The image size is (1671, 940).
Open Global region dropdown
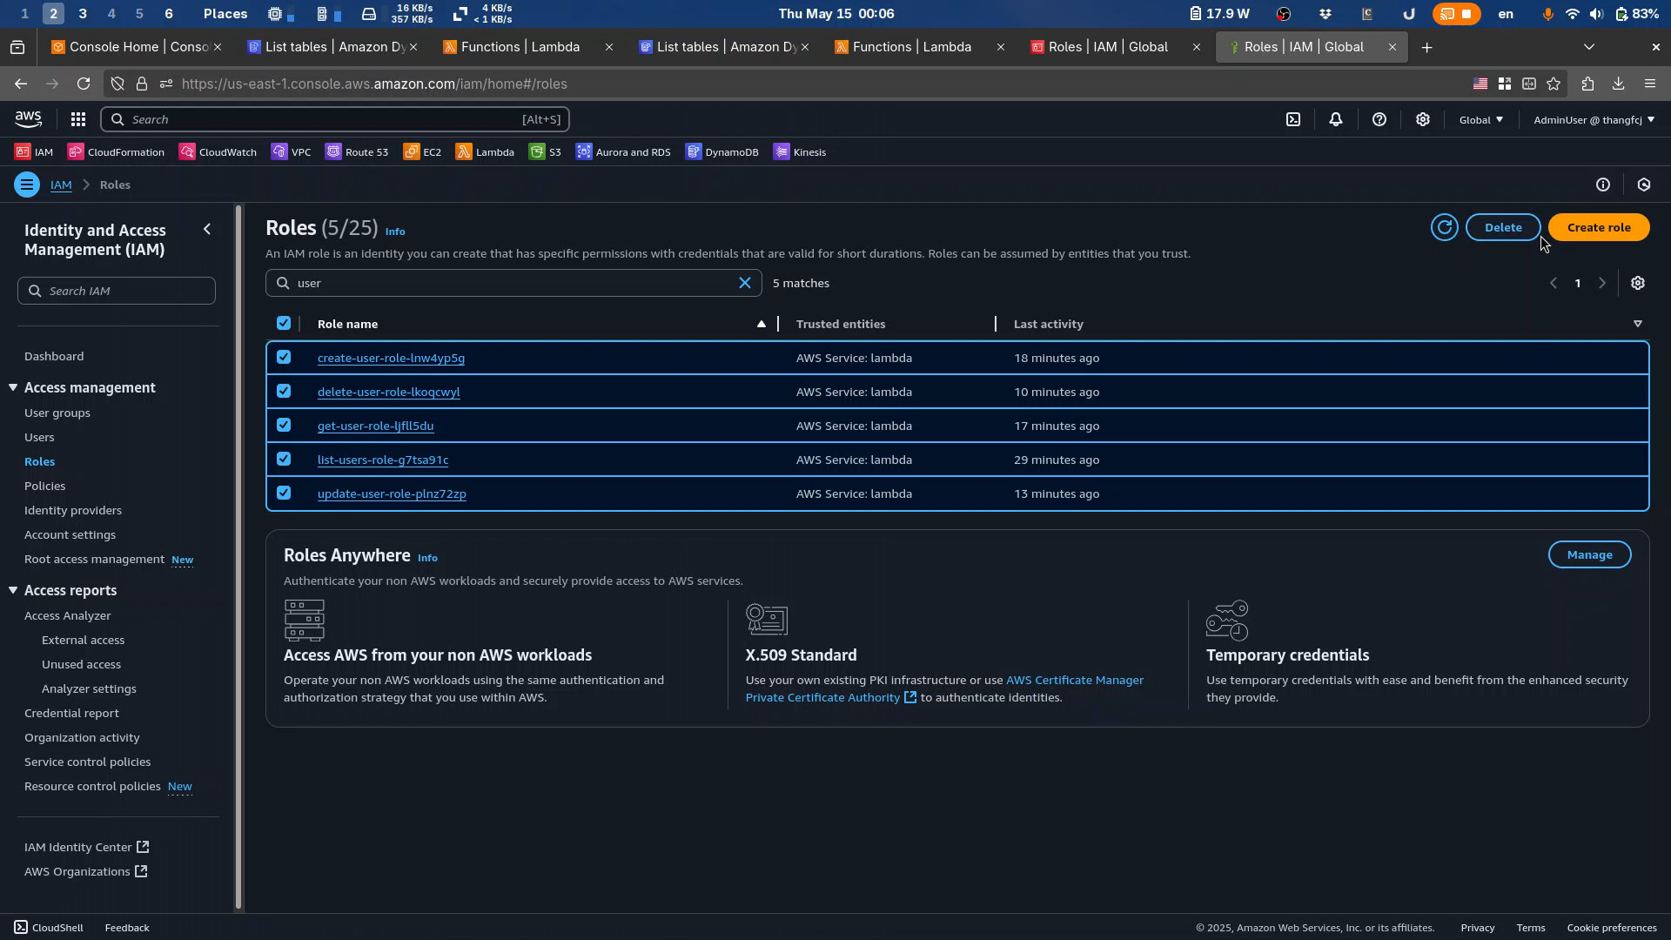pyautogui.click(x=1481, y=119)
